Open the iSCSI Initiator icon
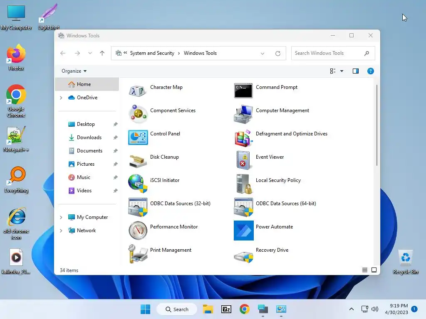Image resolution: width=426 pixels, height=319 pixels. pos(138,183)
